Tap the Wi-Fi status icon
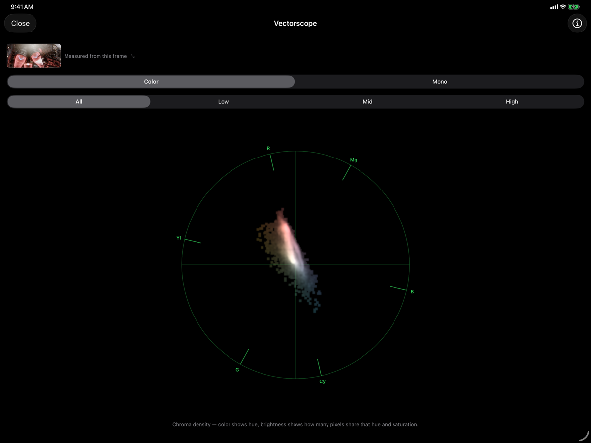The width and height of the screenshot is (591, 443). [563, 7]
